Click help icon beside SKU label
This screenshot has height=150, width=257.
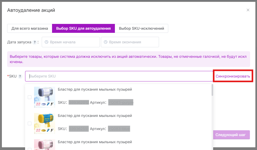[x=20, y=76]
